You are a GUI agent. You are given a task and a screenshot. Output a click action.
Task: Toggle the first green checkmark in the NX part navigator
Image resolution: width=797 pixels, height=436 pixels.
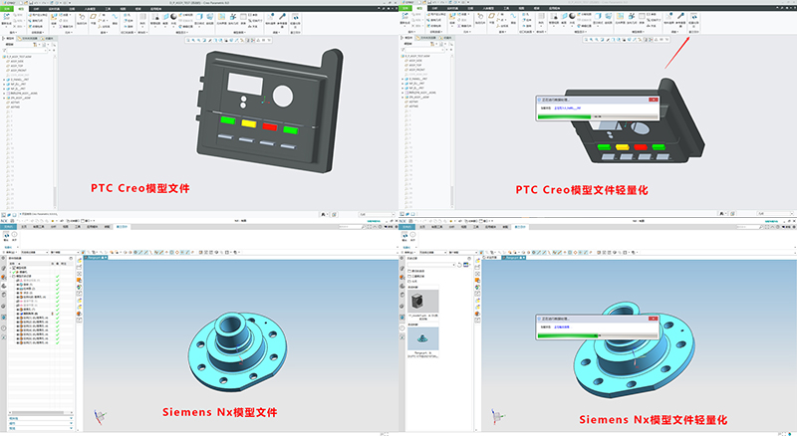pos(58,281)
